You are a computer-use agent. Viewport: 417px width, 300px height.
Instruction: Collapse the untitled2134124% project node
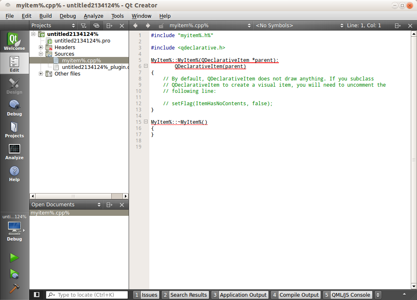tap(33, 34)
